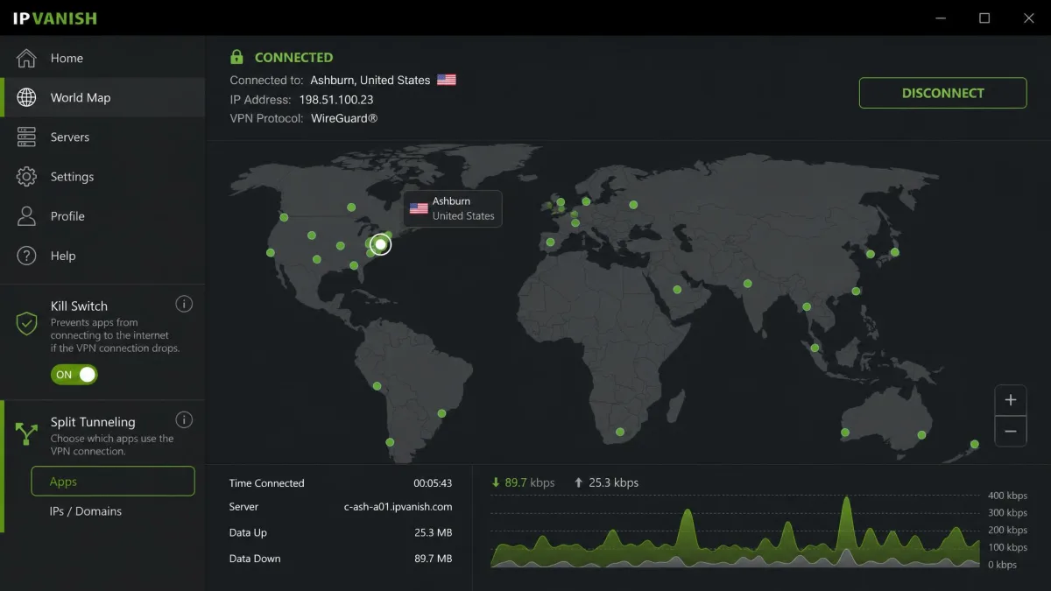Open the Profile menu item
The width and height of the screenshot is (1051, 591).
coord(102,215)
